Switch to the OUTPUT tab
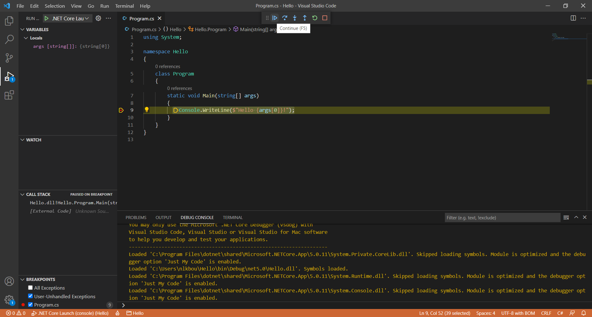The width and height of the screenshot is (592, 317). point(163,217)
